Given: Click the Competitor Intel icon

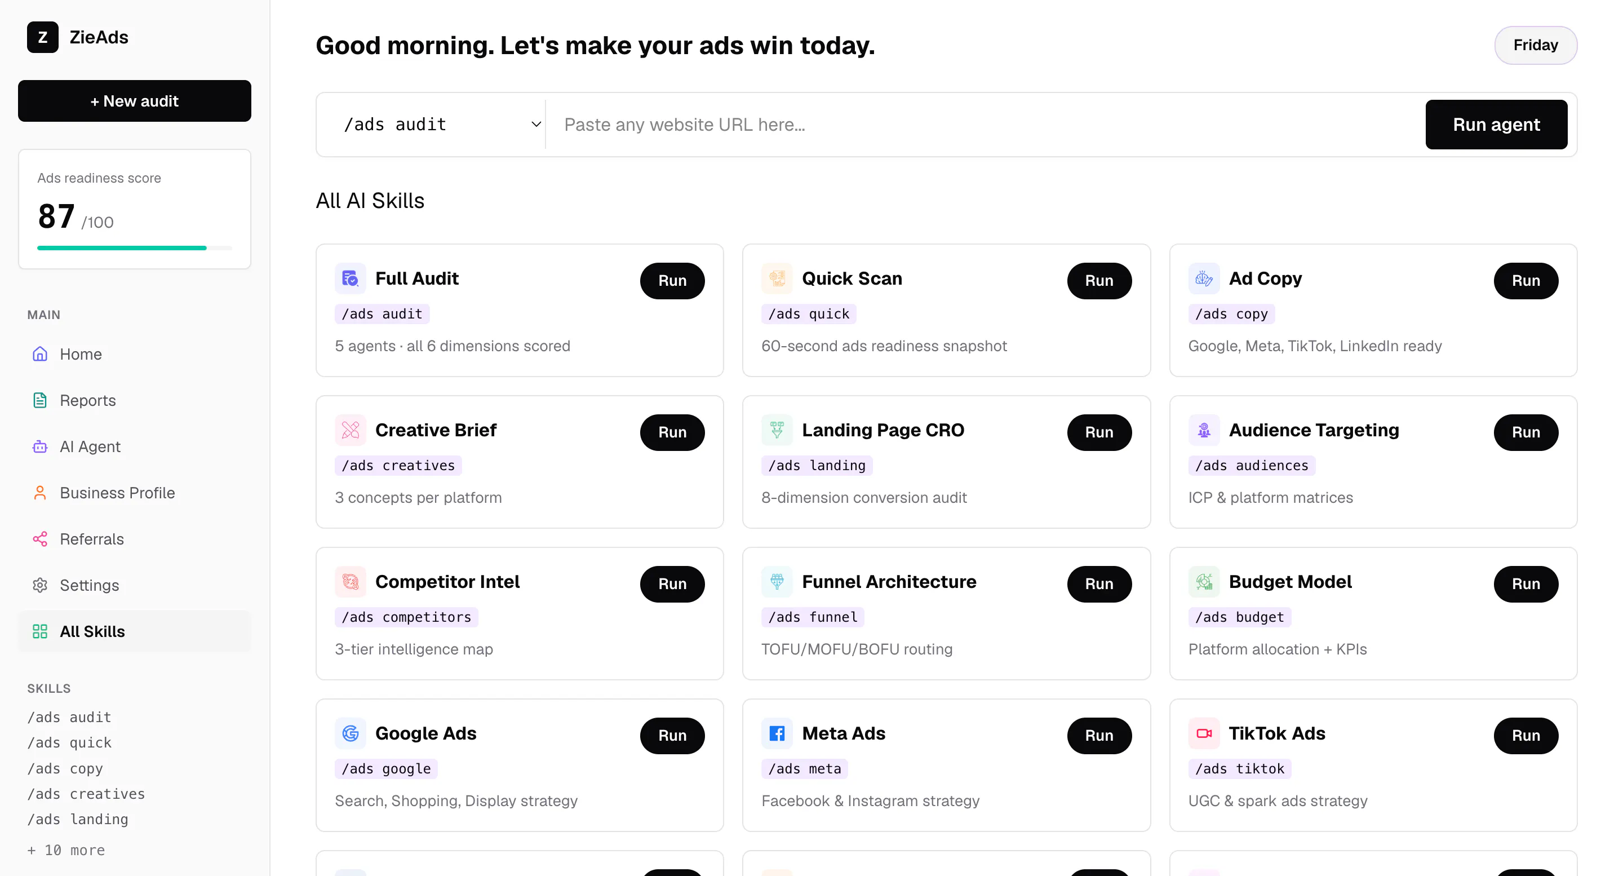Looking at the screenshot, I should pyautogui.click(x=351, y=582).
